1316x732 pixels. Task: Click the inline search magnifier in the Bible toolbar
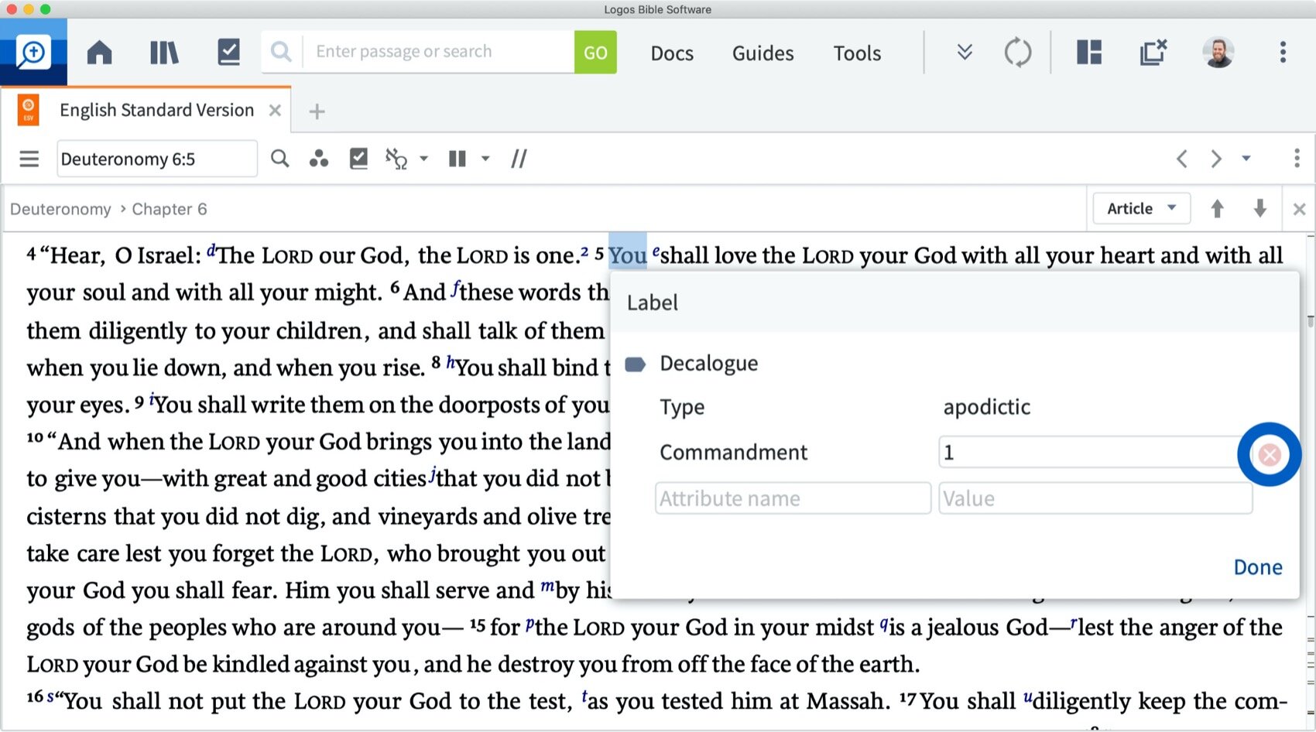tap(280, 159)
